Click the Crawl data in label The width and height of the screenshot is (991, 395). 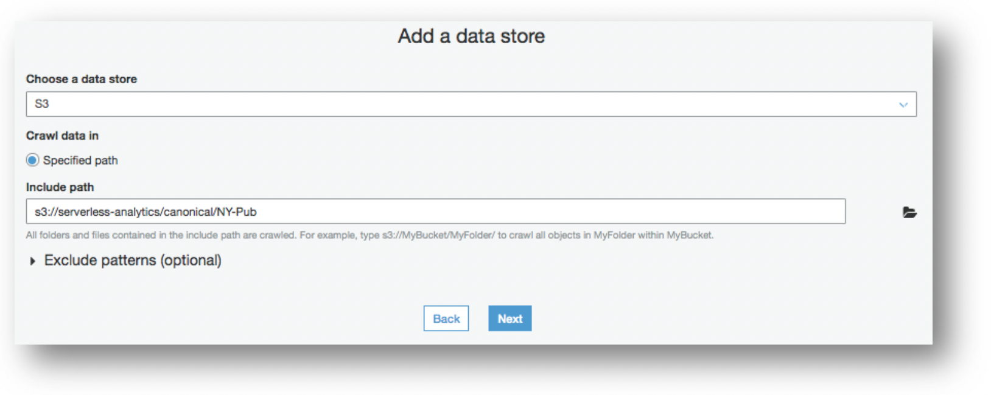tap(62, 136)
